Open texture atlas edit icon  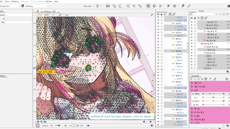coord(108,6)
